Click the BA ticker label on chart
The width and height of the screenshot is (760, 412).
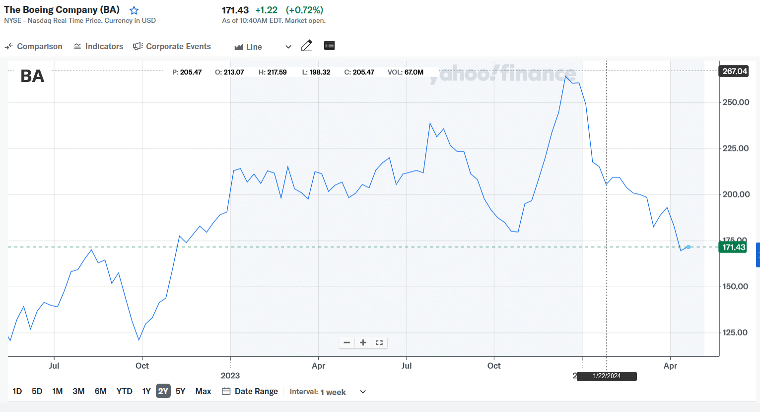pyautogui.click(x=32, y=76)
